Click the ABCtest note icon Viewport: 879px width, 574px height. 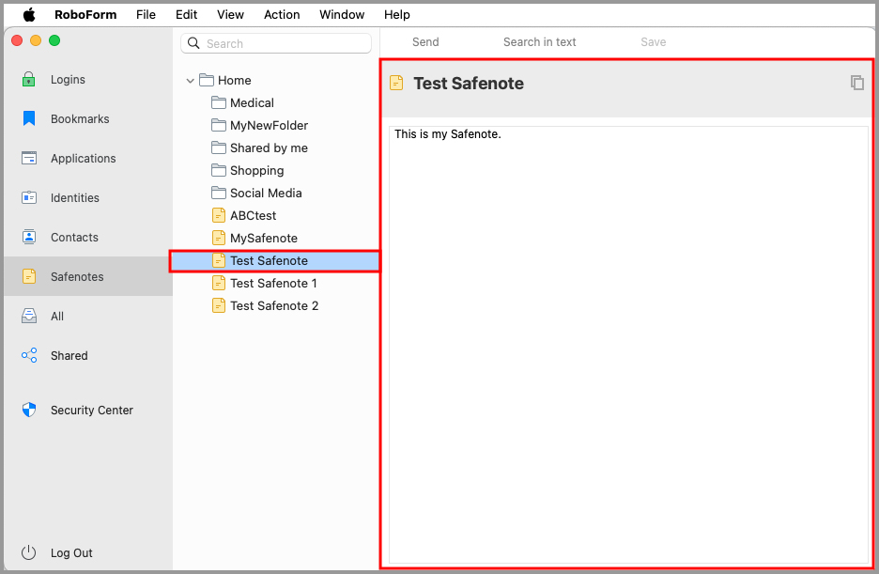pyautogui.click(x=219, y=215)
